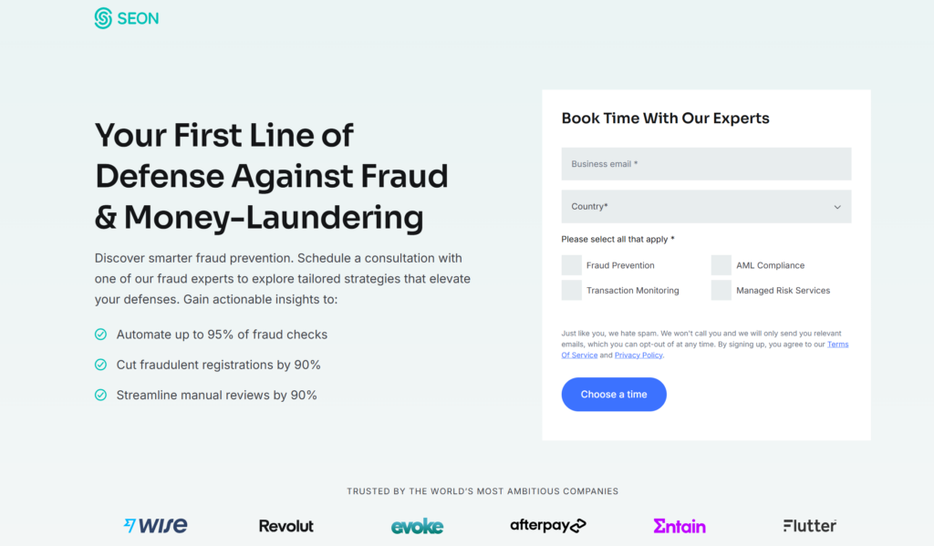Click the evoke logo
The width and height of the screenshot is (934, 546).
[417, 526]
